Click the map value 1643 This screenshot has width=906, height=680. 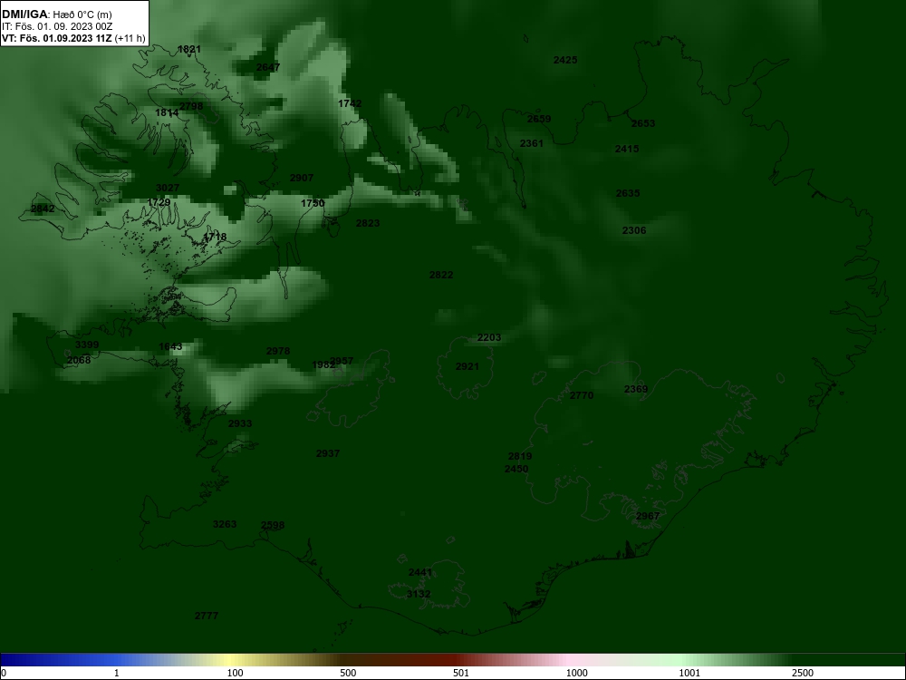pos(170,346)
